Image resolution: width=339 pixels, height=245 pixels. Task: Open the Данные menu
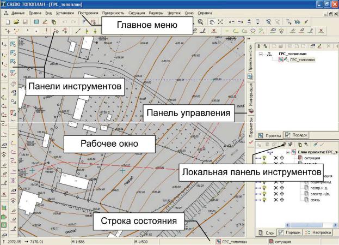[x=18, y=13]
